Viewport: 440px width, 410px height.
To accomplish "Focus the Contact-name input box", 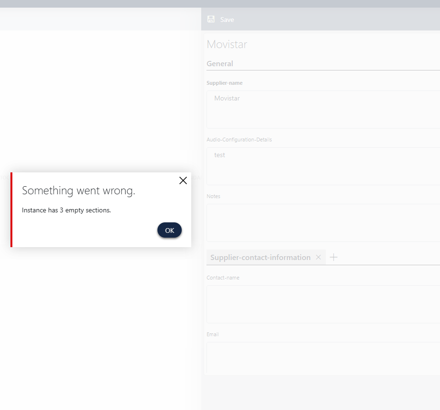I will click(x=323, y=304).
